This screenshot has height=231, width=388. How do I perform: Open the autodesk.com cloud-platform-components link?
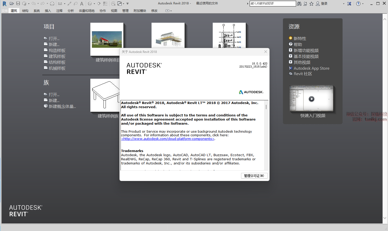[168, 139]
